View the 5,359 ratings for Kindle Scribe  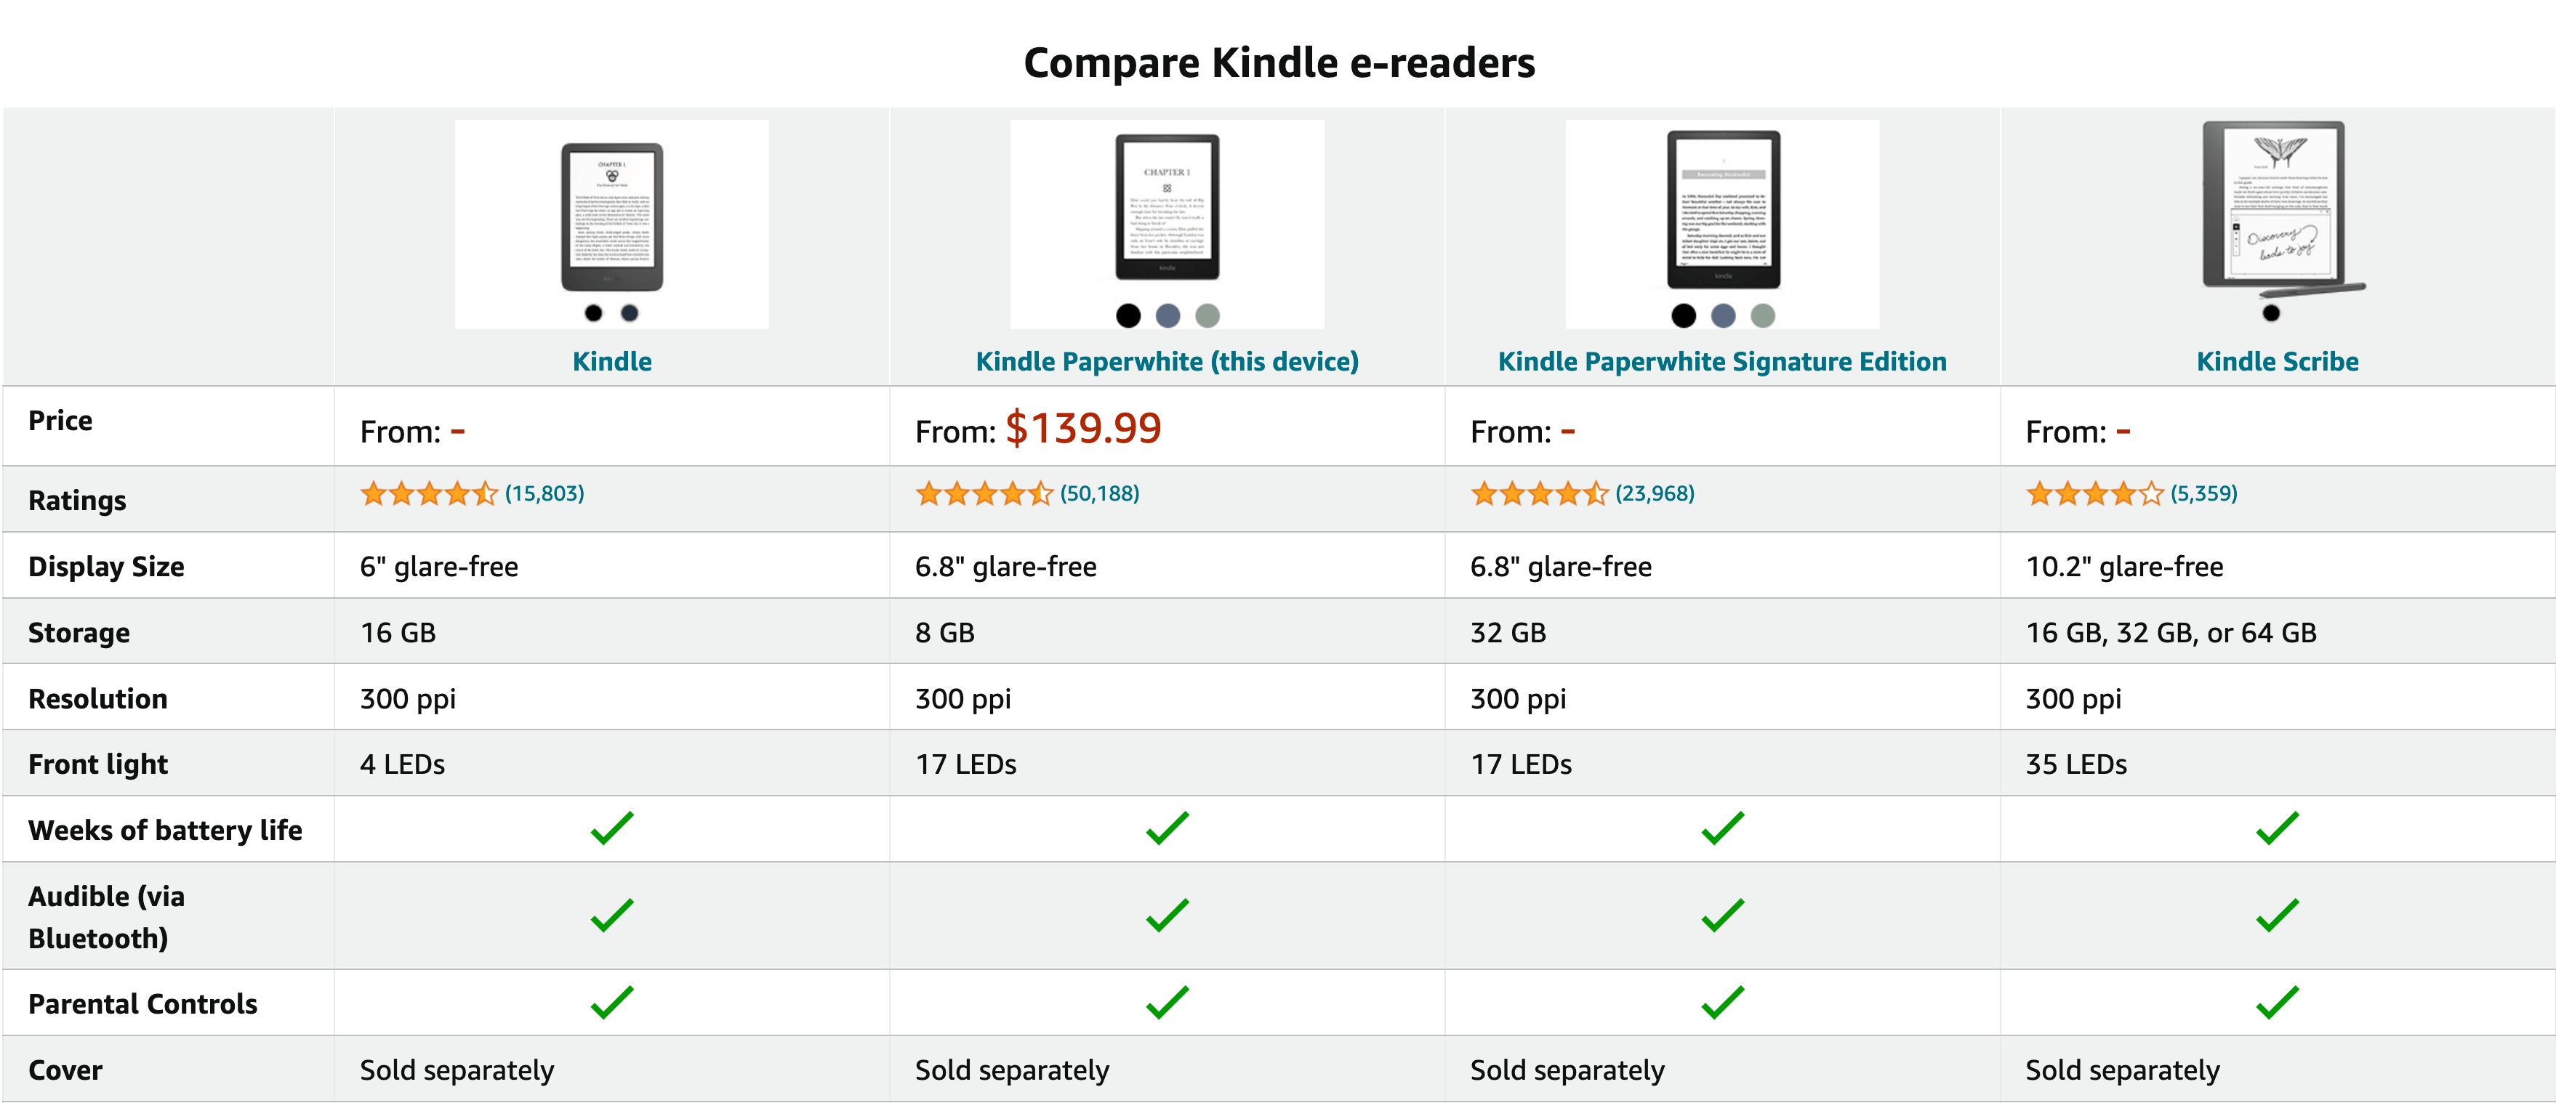[2203, 493]
